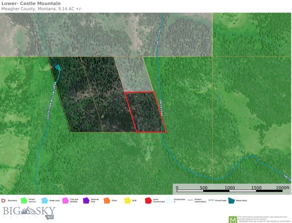Click the red Boundary legend icon

tap(3, 200)
